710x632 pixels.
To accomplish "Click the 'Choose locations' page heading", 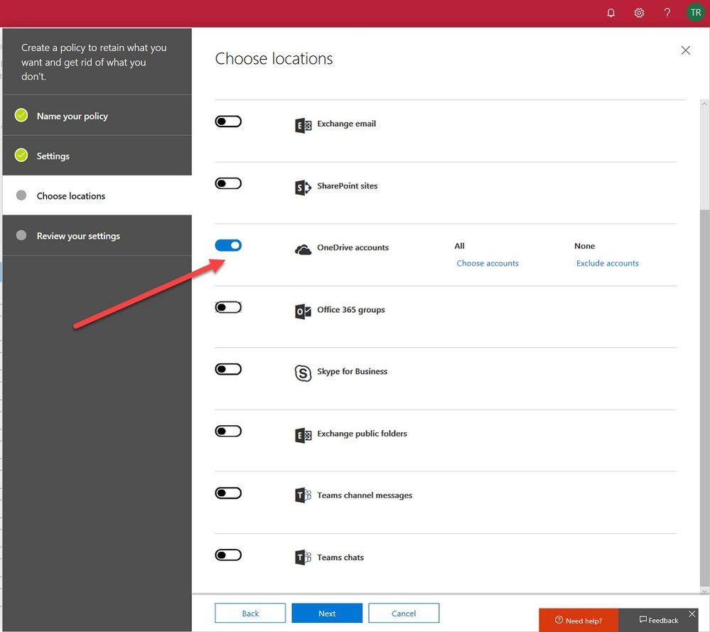I will pyautogui.click(x=274, y=59).
